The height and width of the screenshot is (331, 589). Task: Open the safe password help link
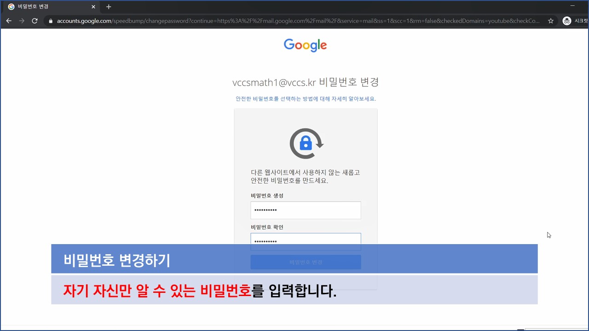coord(306,99)
